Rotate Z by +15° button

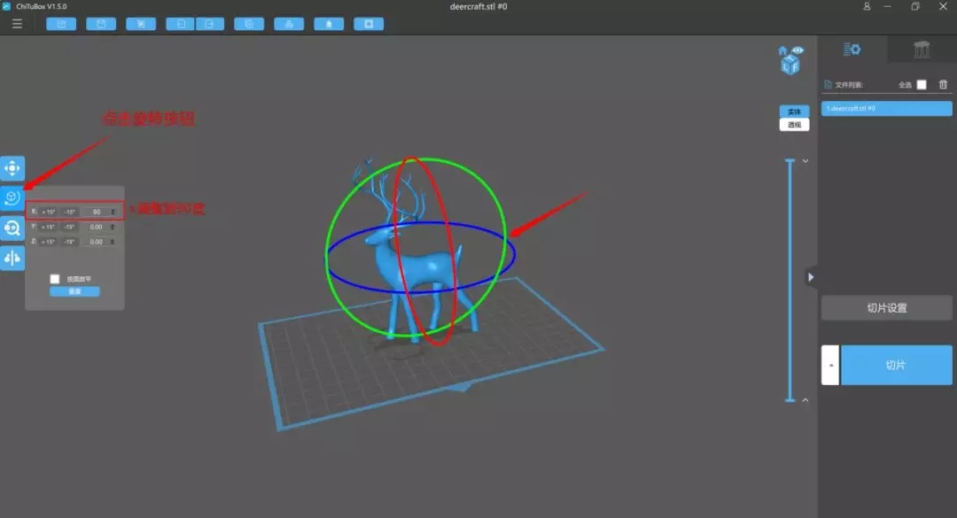pyautogui.click(x=49, y=242)
